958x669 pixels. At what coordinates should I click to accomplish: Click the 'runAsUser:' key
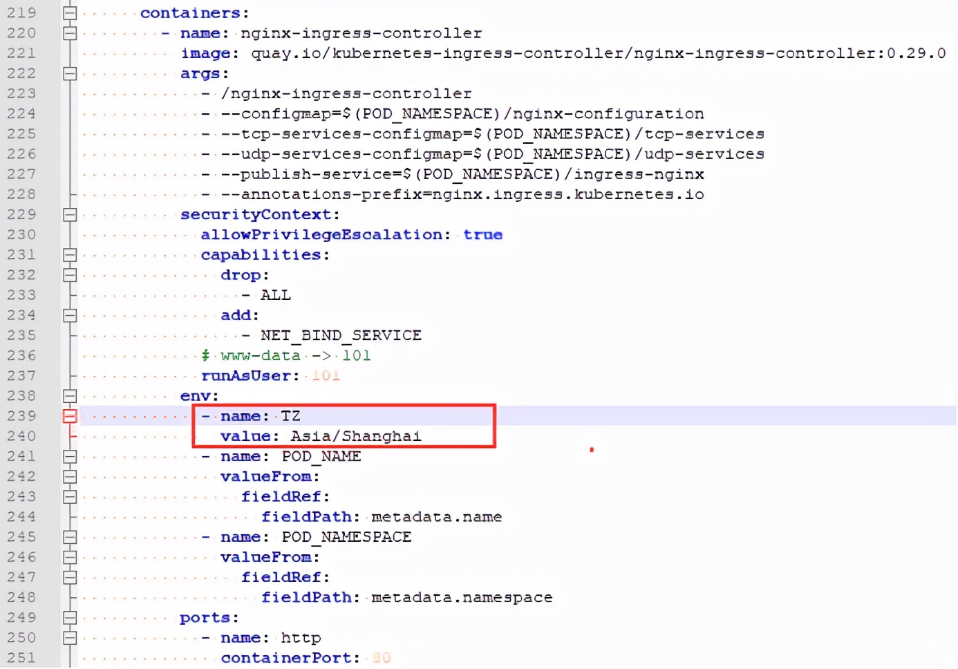click(250, 375)
